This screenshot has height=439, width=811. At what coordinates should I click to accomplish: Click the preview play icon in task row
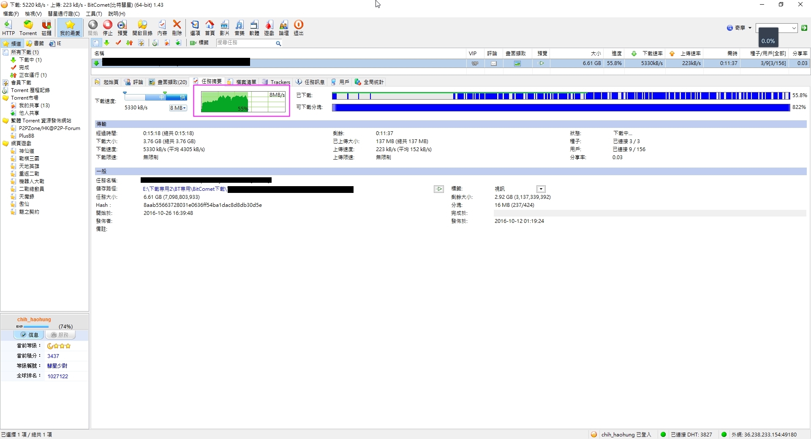click(542, 63)
